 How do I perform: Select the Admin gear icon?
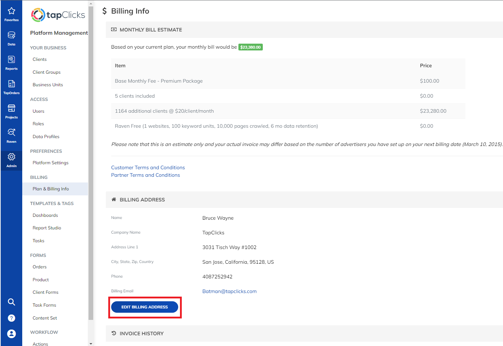11,157
